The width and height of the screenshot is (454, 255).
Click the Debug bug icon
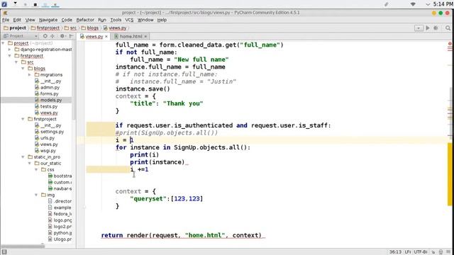[436, 28]
